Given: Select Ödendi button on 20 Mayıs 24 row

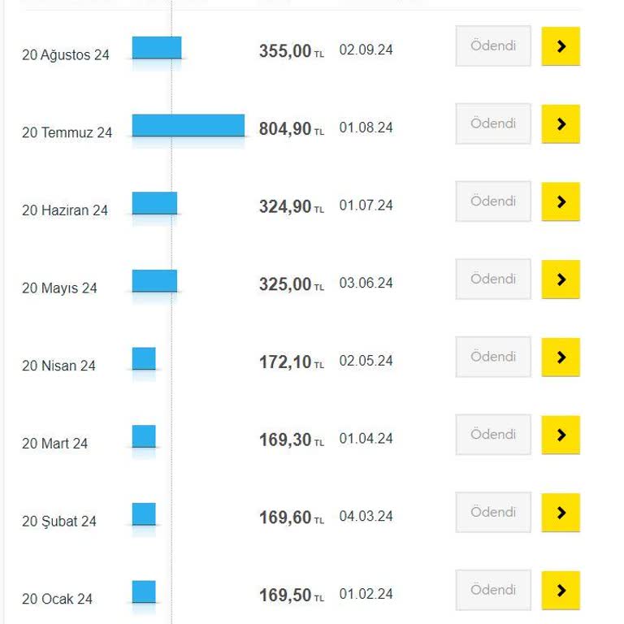Looking at the screenshot, I should click(493, 279).
